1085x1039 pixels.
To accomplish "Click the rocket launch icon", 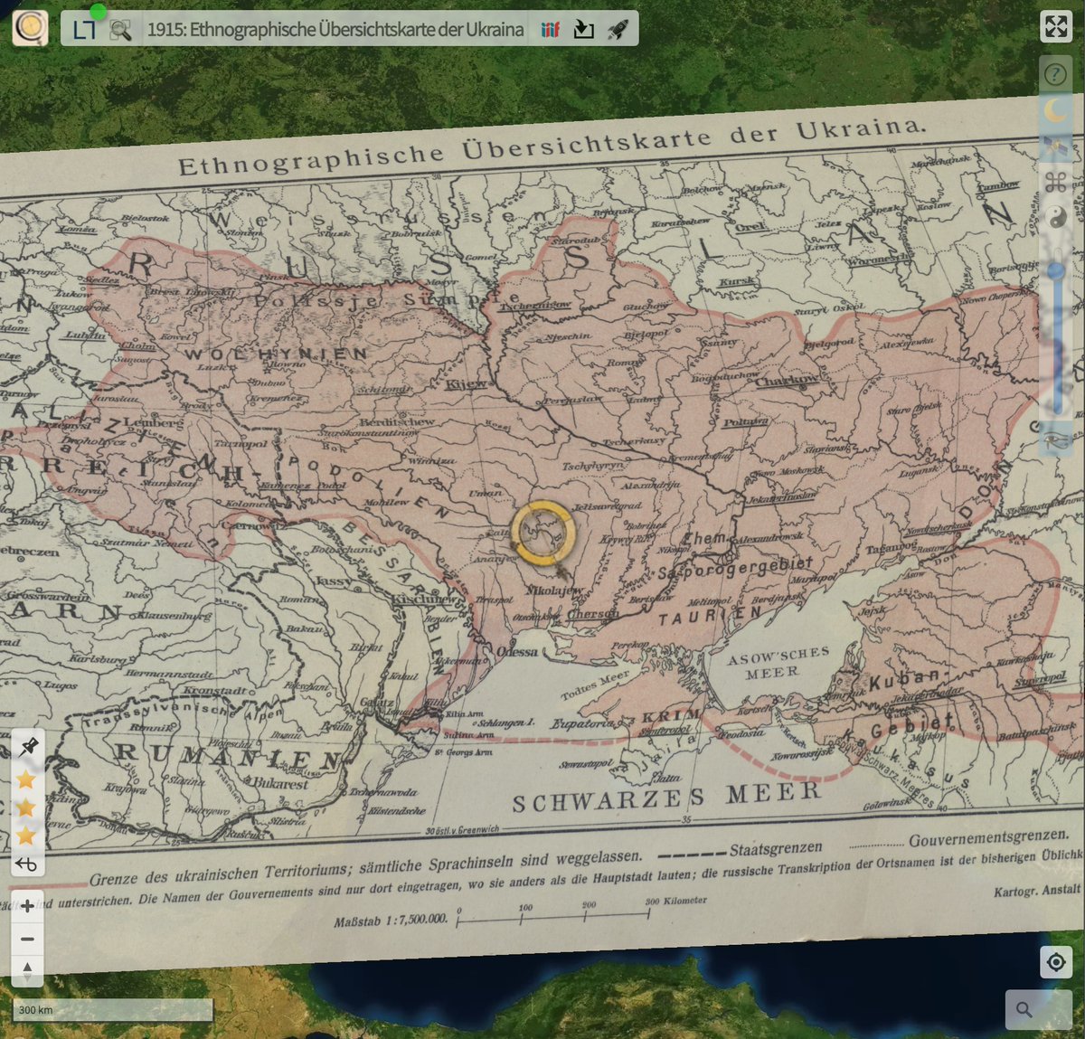I will click(x=618, y=30).
